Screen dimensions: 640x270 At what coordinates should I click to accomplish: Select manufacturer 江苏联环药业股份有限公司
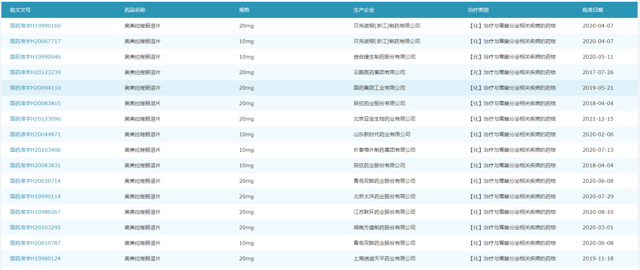point(385,212)
